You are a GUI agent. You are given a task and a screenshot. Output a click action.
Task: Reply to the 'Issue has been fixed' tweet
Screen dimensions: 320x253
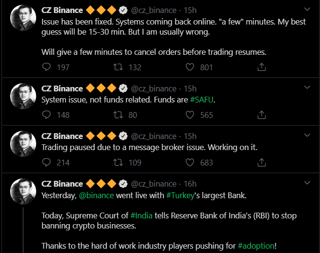pyautogui.click(x=46, y=67)
